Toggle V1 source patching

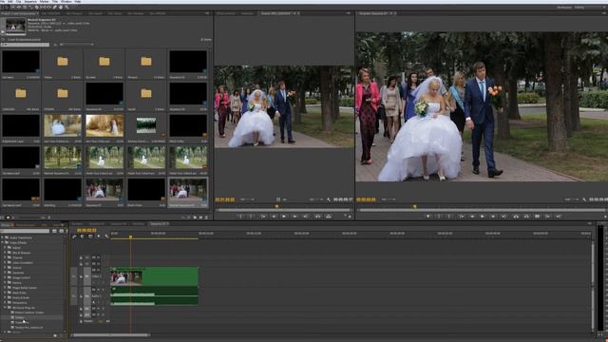click(x=74, y=276)
